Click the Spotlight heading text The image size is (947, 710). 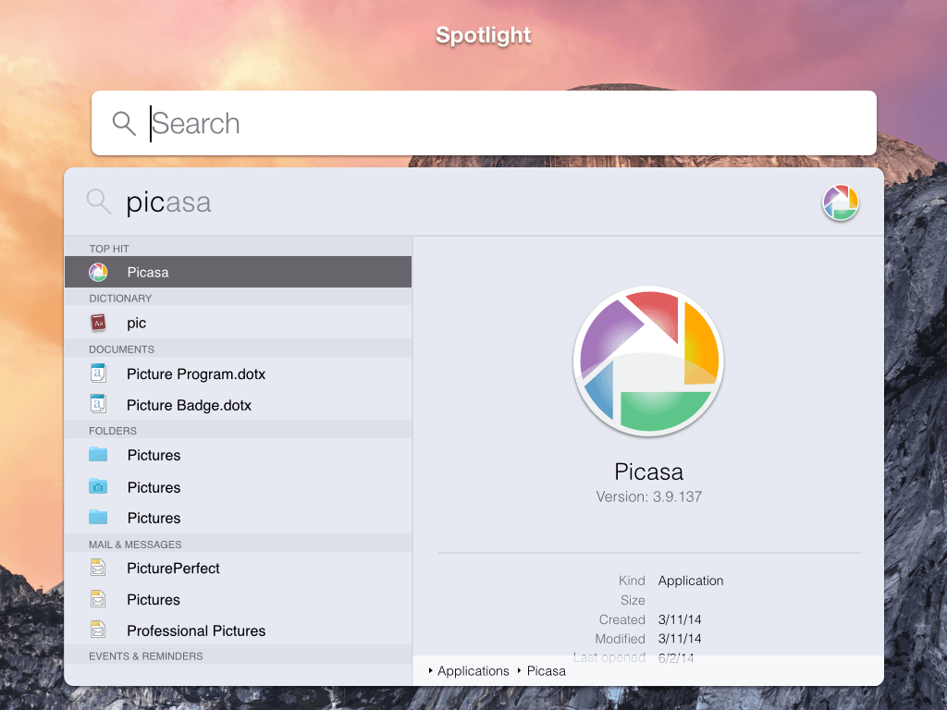tap(483, 35)
